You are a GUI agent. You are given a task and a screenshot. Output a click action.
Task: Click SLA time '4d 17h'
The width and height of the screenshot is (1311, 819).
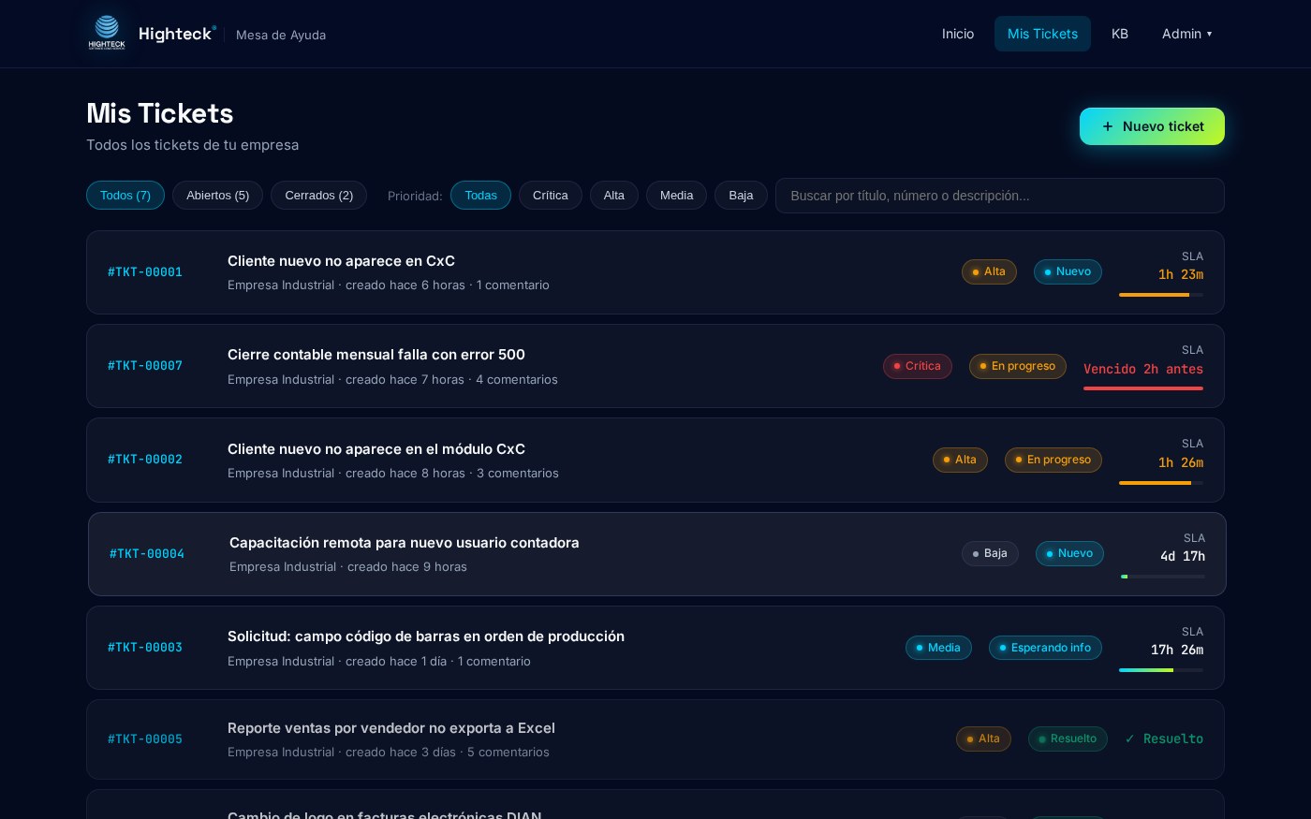pos(1183,556)
